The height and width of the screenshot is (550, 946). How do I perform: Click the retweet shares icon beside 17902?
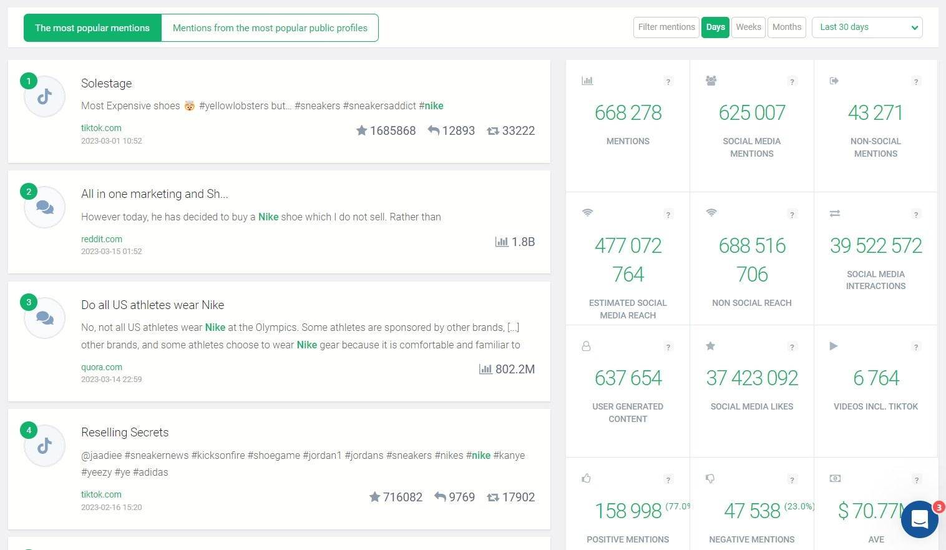493,498
